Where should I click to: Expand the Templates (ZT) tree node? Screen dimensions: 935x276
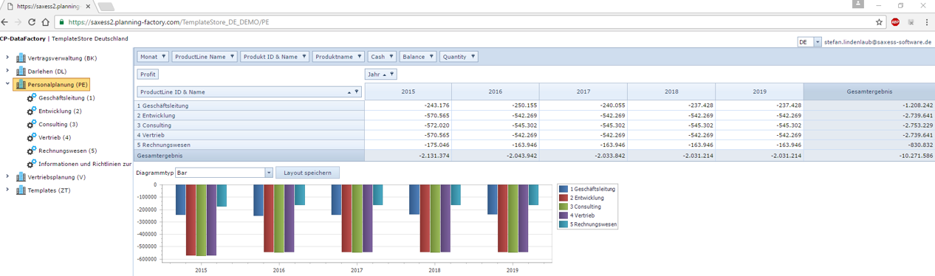point(7,190)
